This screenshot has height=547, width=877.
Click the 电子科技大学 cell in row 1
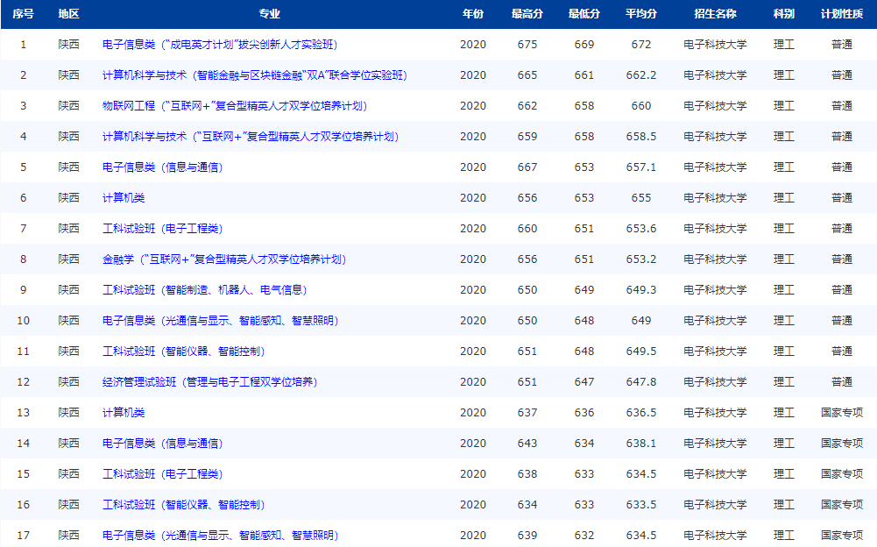[x=715, y=44]
